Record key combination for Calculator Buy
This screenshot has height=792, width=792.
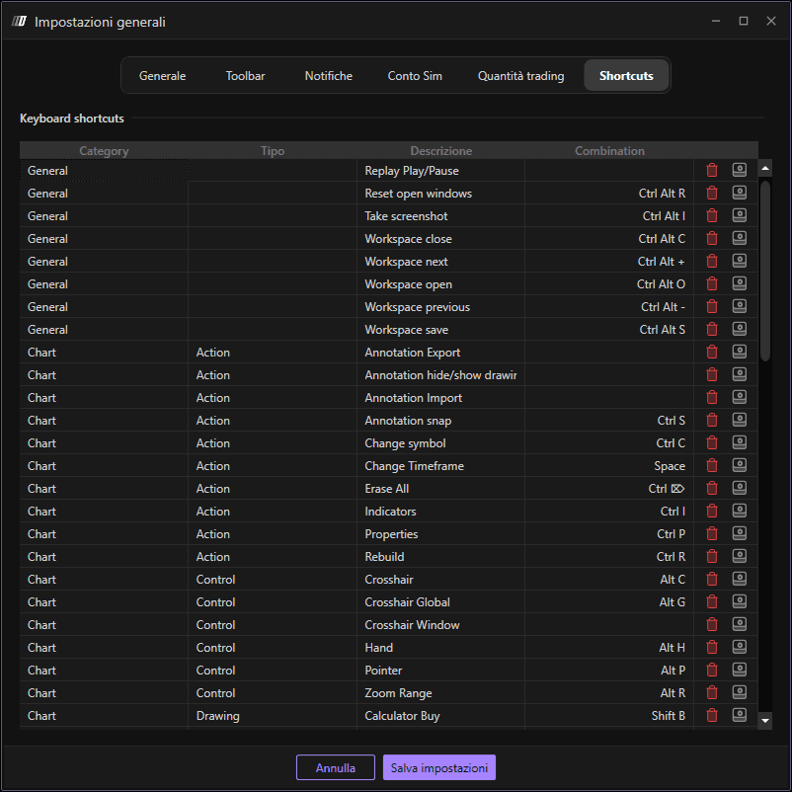point(739,715)
